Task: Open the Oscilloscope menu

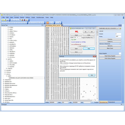Action: click(40, 17)
